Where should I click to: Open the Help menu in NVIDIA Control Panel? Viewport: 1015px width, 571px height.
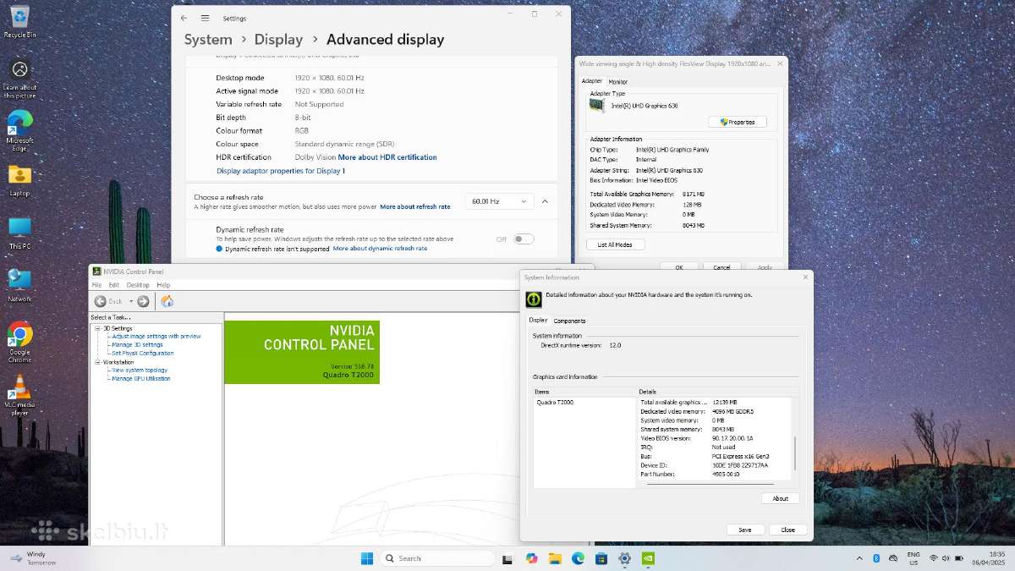coord(163,285)
